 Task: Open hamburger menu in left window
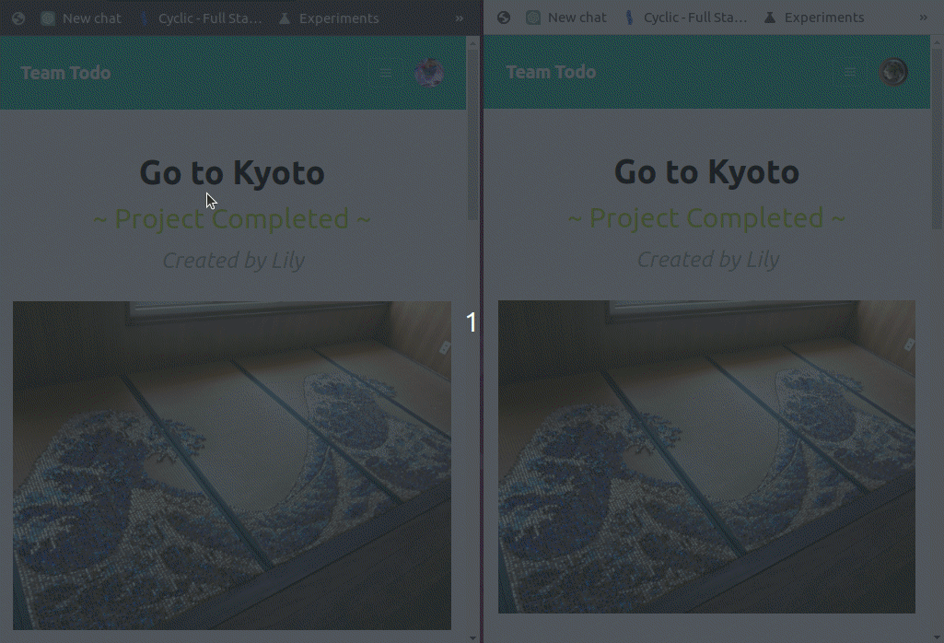pyautogui.click(x=386, y=74)
